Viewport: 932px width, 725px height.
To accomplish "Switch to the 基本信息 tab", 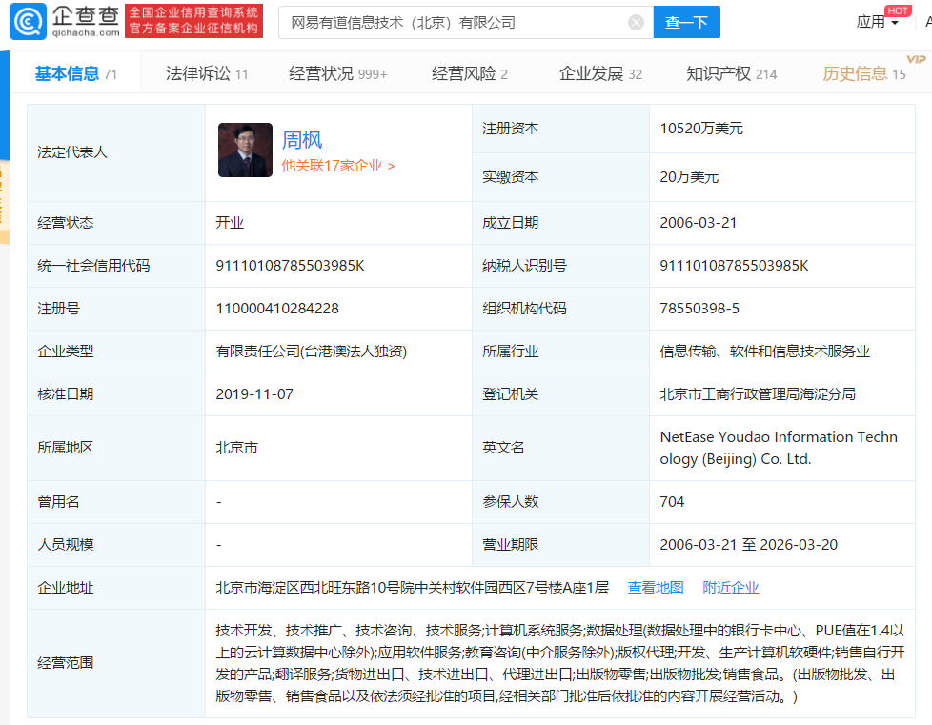I will pos(75,73).
